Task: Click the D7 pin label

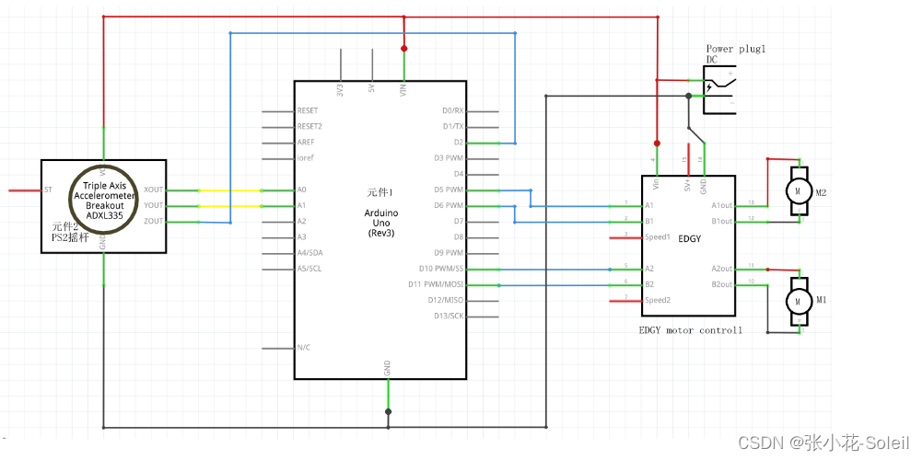Action: 458,221
